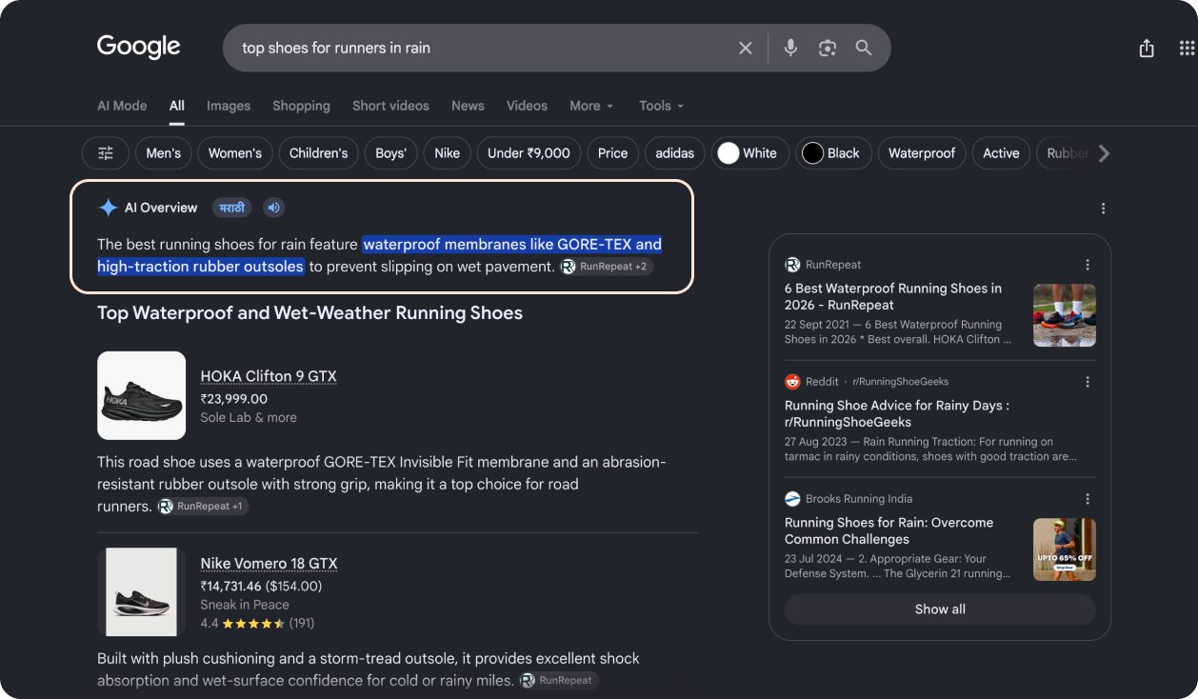Image resolution: width=1198 pixels, height=699 pixels.
Task: Open the AI Overview three-dot menu
Action: 1103,209
